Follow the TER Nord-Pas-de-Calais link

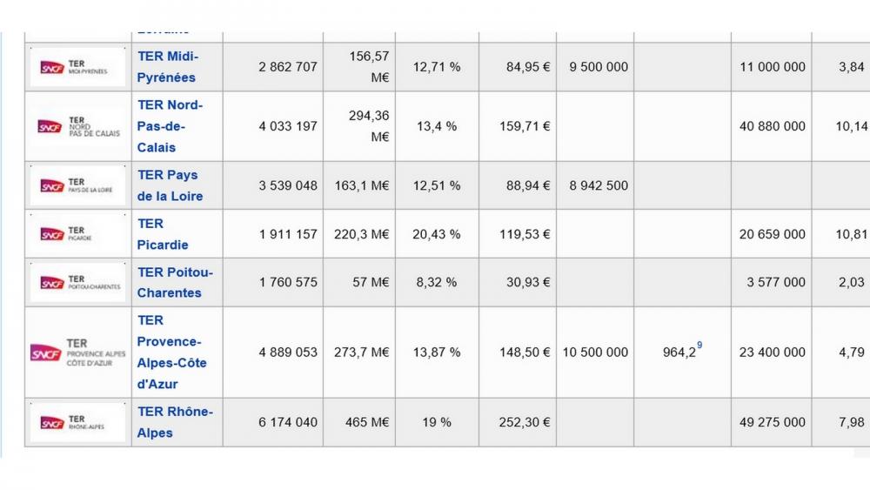coord(169,126)
